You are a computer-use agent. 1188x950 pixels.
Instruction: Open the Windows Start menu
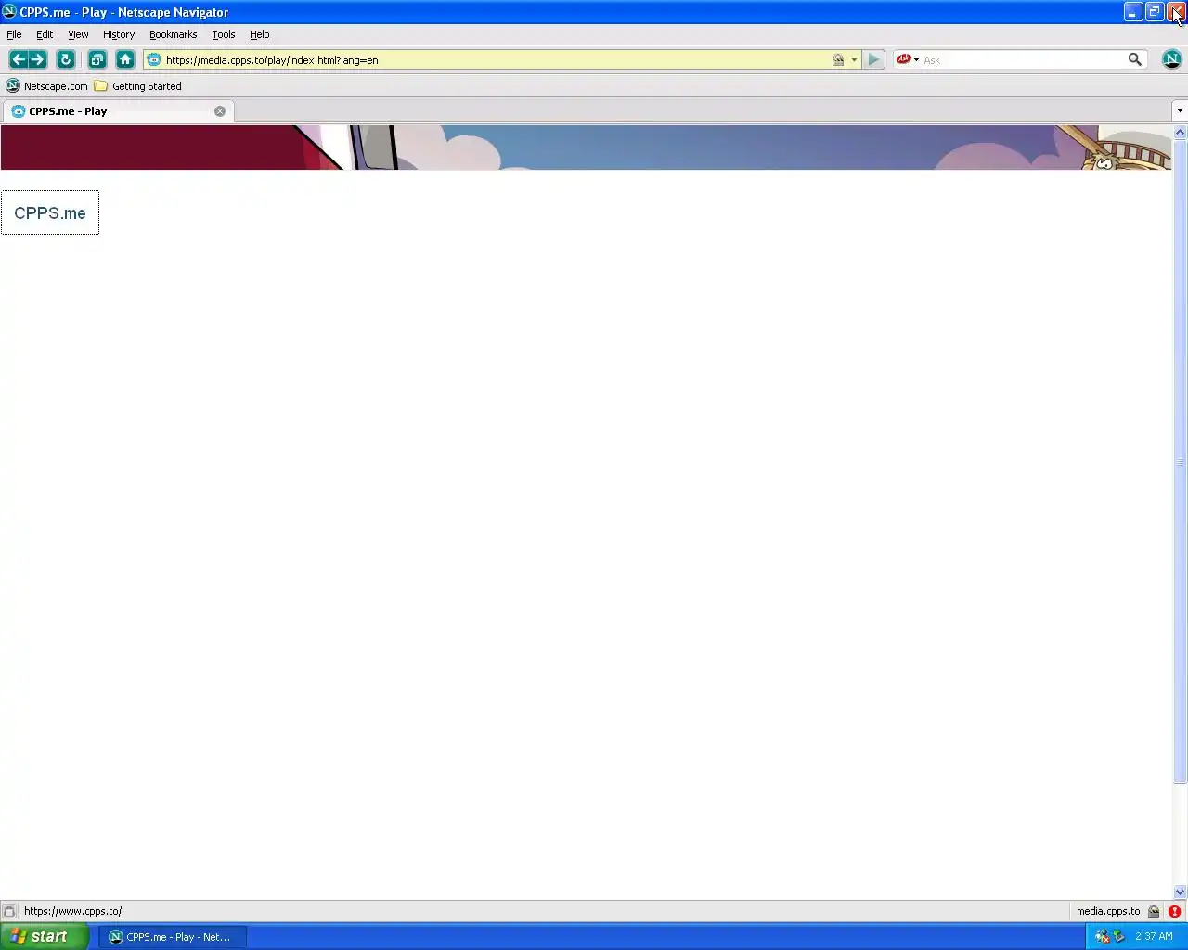pos(44,936)
